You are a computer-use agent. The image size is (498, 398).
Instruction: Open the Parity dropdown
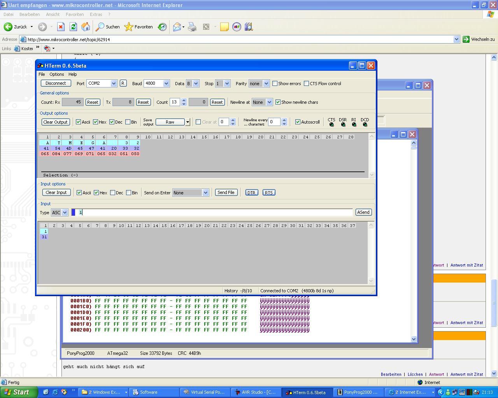pyautogui.click(x=266, y=84)
